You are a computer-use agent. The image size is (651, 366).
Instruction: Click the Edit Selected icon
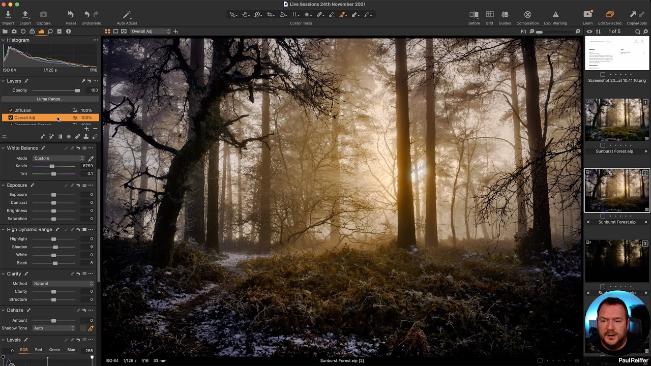609,15
